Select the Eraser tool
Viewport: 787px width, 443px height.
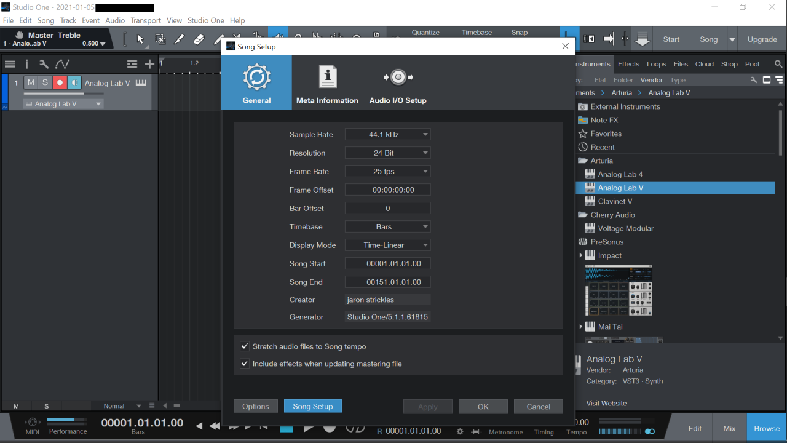coord(199,39)
